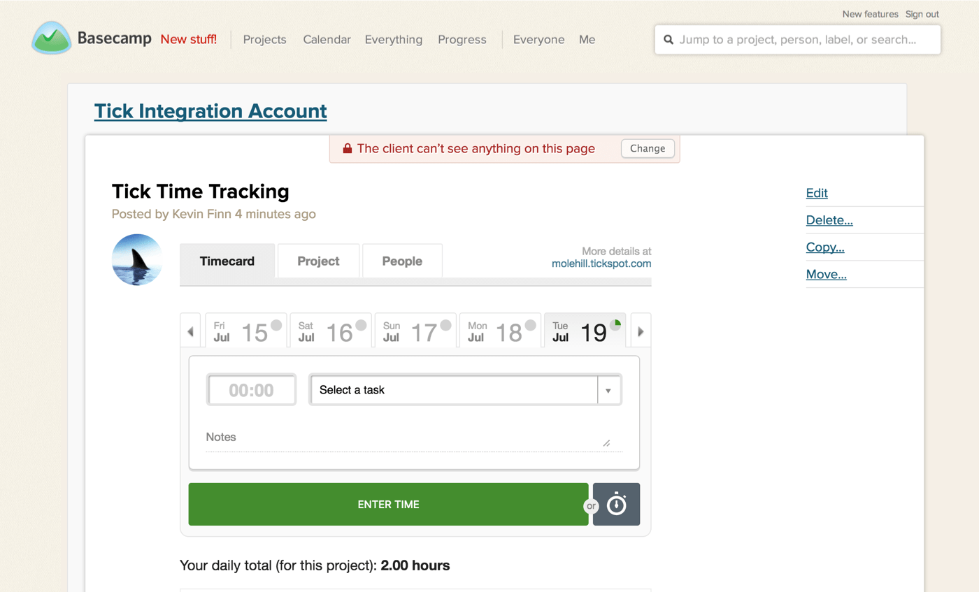The height and width of the screenshot is (592, 979).
Task: Click the green pie indicator on Tue Jul 19
Action: (x=615, y=323)
